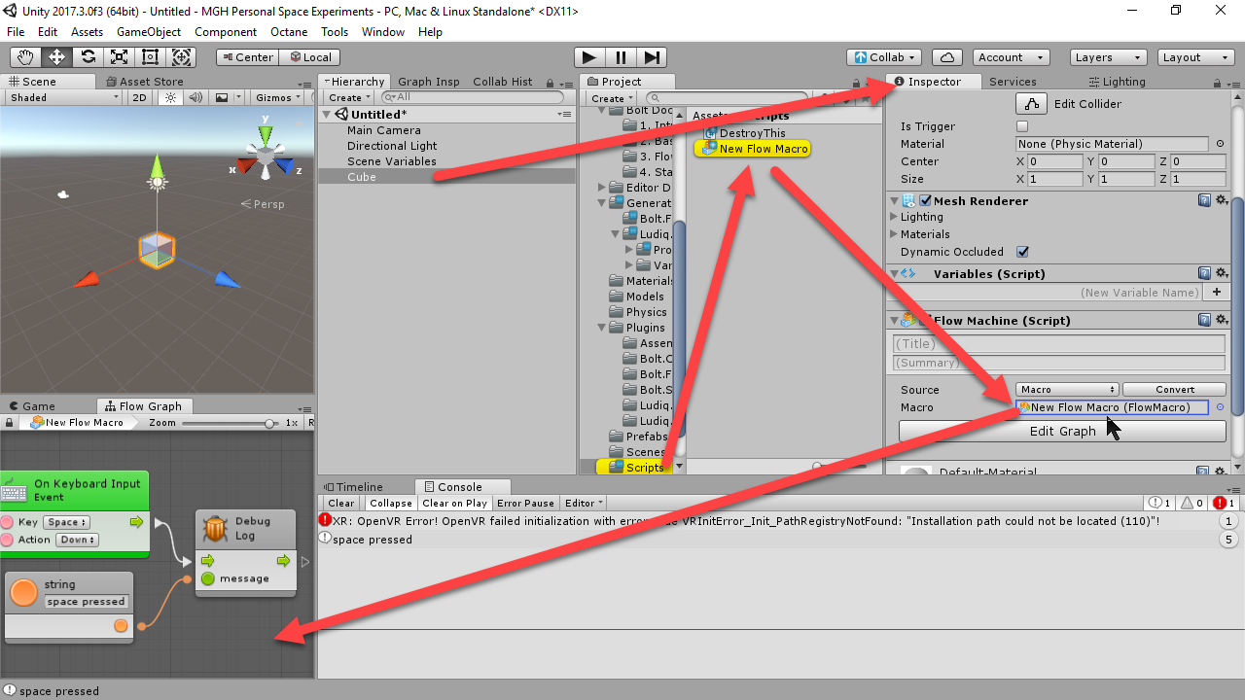Toggle Is Trigger checkbox
Screen dimensions: 1245x700
pos(1022,126)
